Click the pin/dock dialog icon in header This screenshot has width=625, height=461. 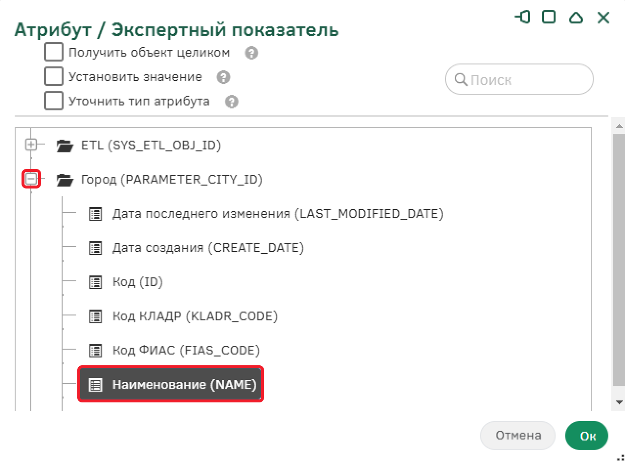pos(523,18)
